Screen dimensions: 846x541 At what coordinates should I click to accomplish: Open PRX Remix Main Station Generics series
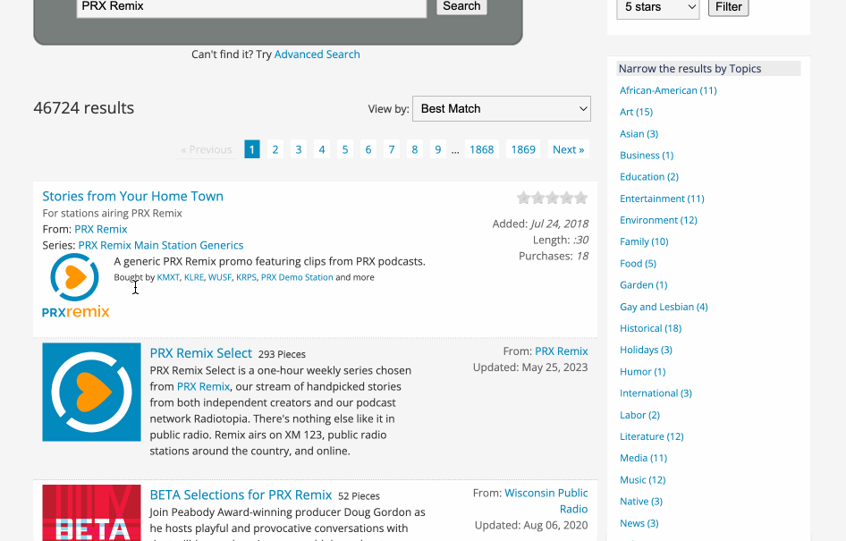tap(161, 245)
